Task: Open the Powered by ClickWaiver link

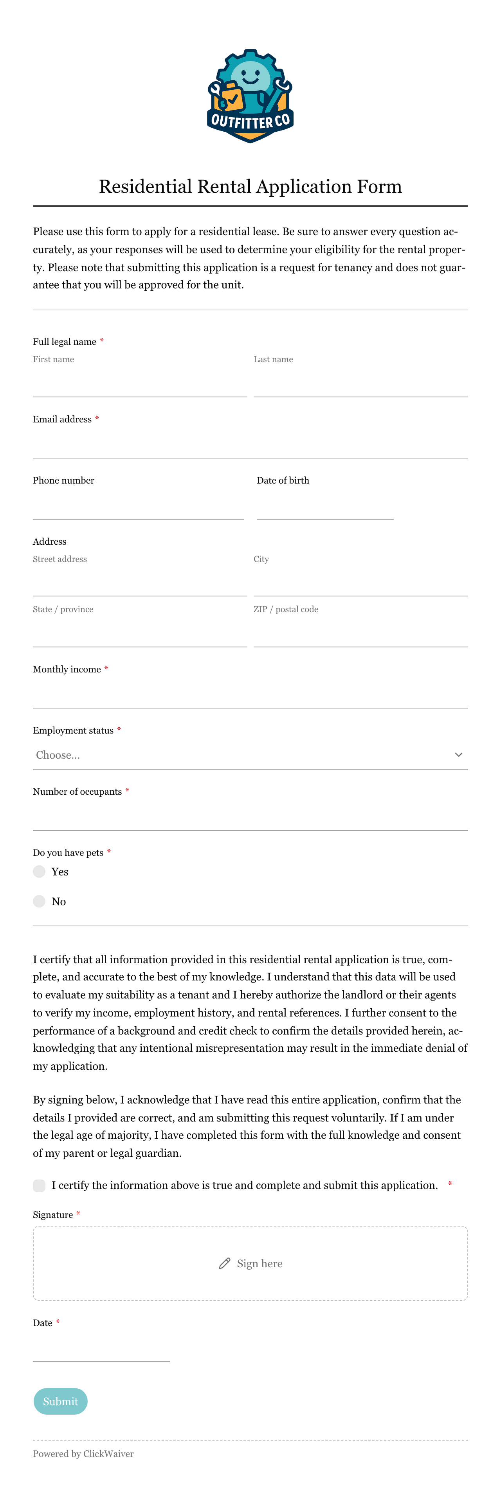Action: click(x=83, y=1453)
